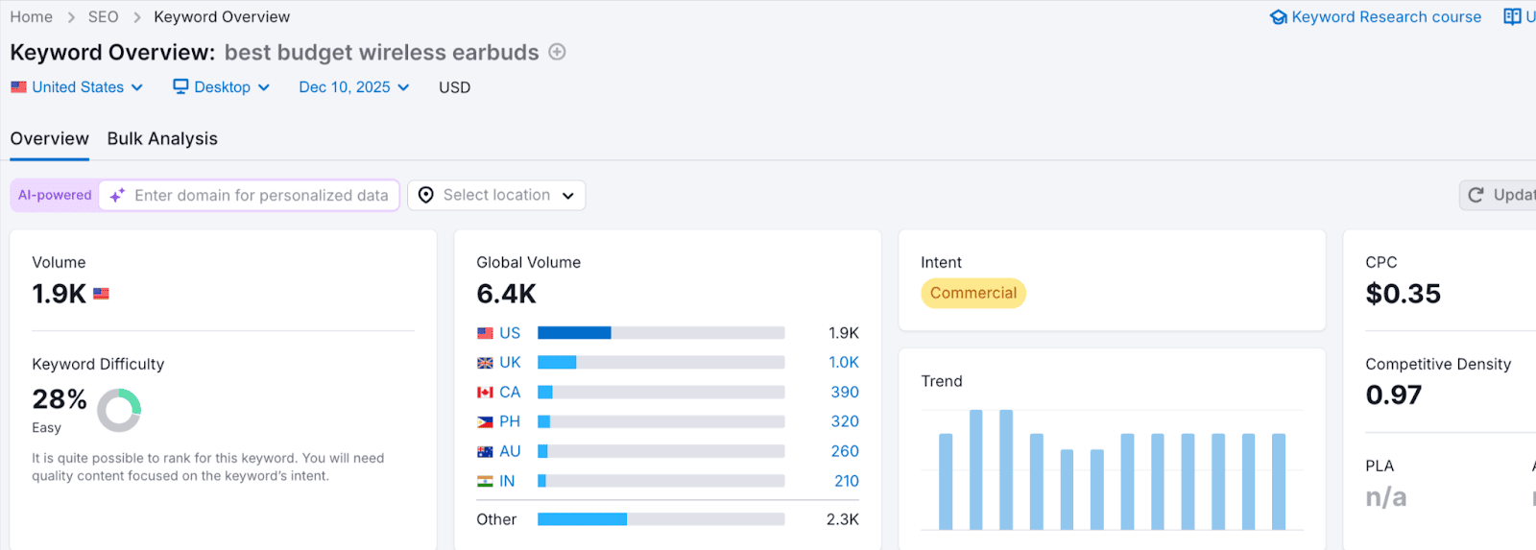1536x550 pixels.
Task: Click the graduation cap course icon
Action: click(x=1278, y=17)
